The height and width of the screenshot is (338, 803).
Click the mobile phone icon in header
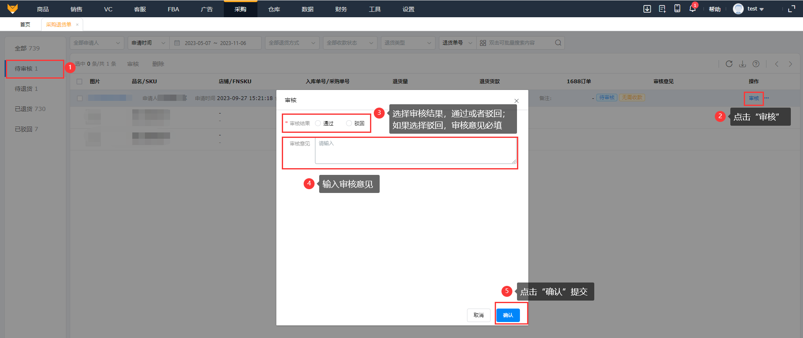(677, 9)
